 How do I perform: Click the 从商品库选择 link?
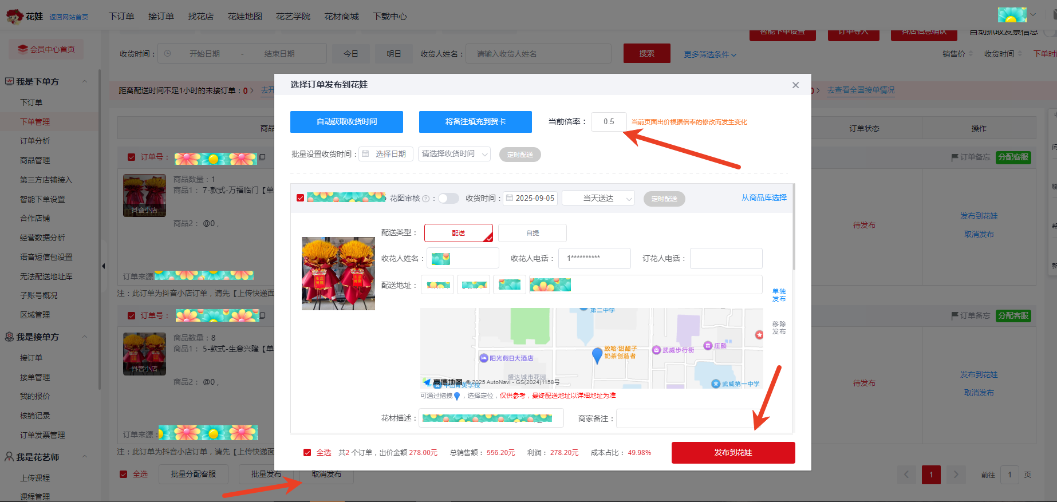coord(764,197)
